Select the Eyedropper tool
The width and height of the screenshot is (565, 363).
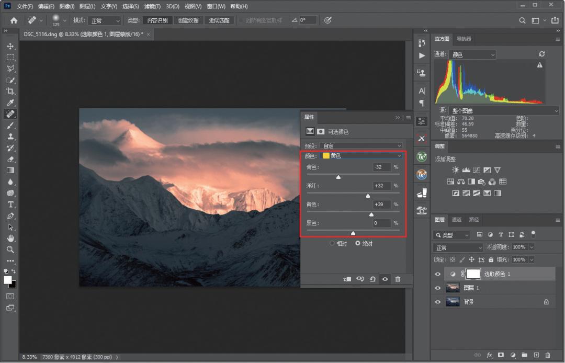coord(10,103)
